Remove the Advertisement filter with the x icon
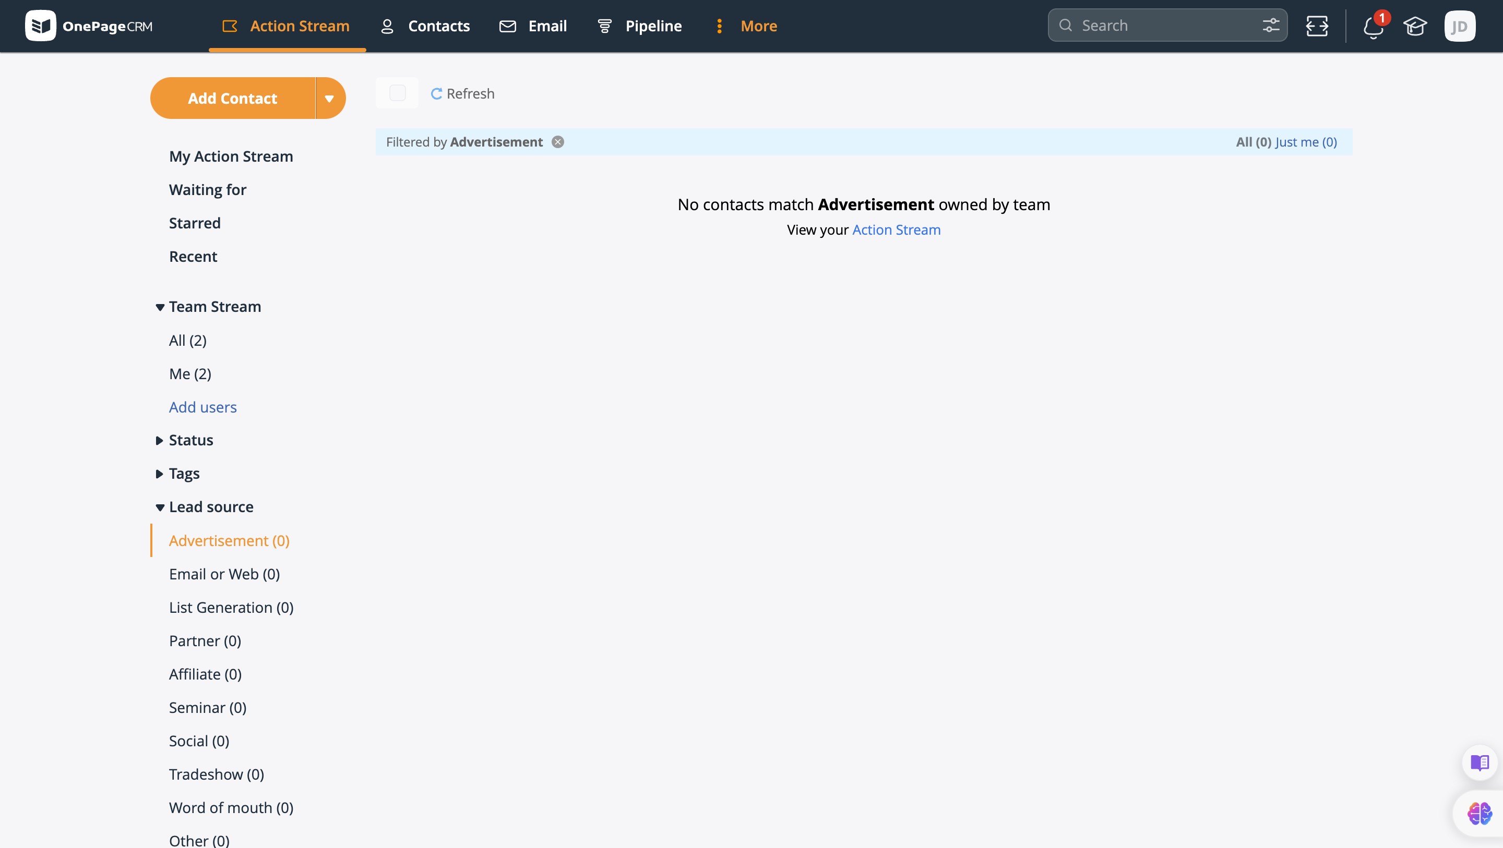 tap(558, 142)
